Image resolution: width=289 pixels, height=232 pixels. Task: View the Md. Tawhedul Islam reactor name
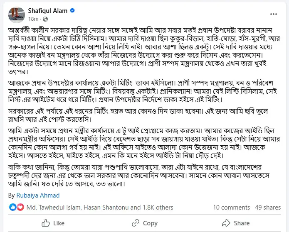(54, 208)
